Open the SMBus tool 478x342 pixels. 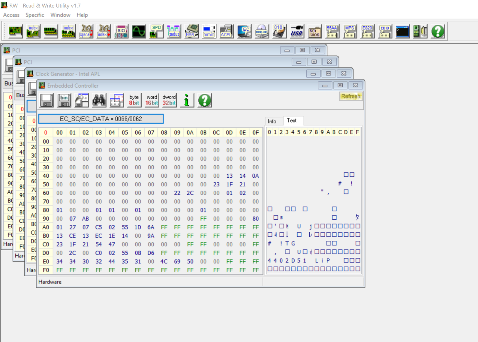[174, 31]
